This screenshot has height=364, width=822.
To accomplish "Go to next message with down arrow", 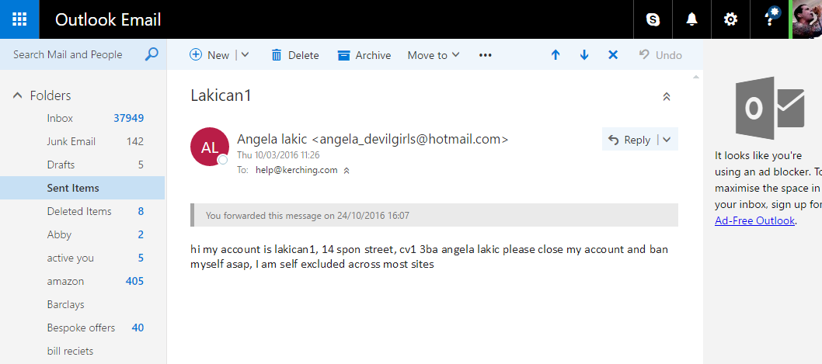I will point(584,55).
